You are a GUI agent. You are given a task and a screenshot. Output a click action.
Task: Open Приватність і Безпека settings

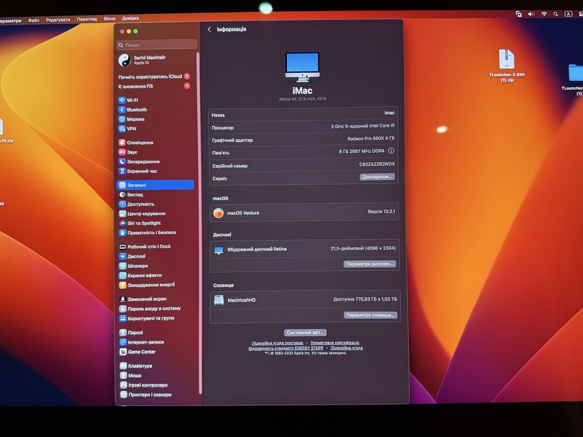147,233
